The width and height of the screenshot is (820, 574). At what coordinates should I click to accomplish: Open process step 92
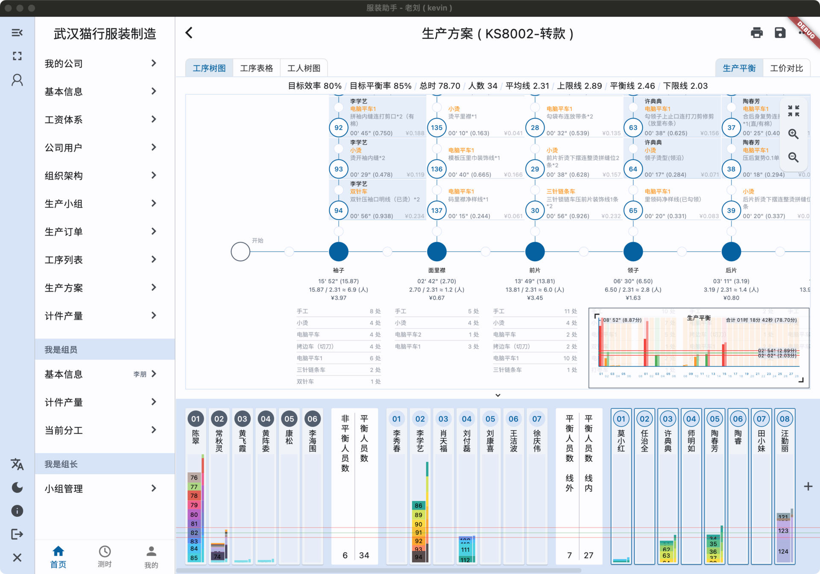[339, 128]
